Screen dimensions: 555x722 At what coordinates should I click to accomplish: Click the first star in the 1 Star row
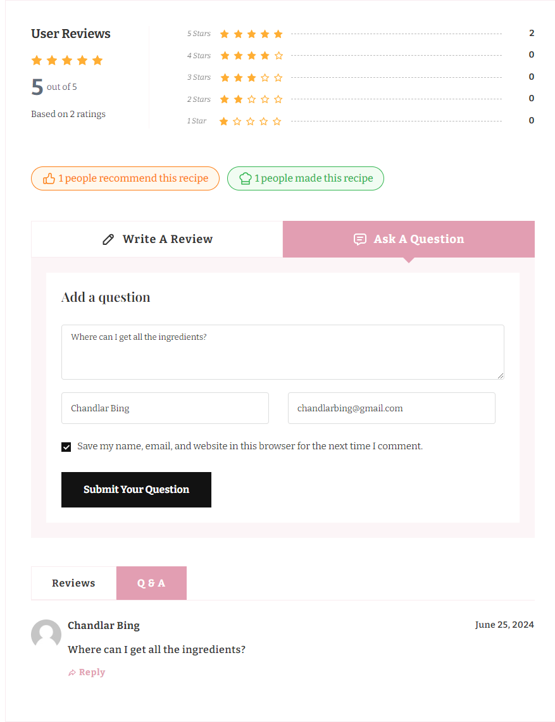point(223,121)
